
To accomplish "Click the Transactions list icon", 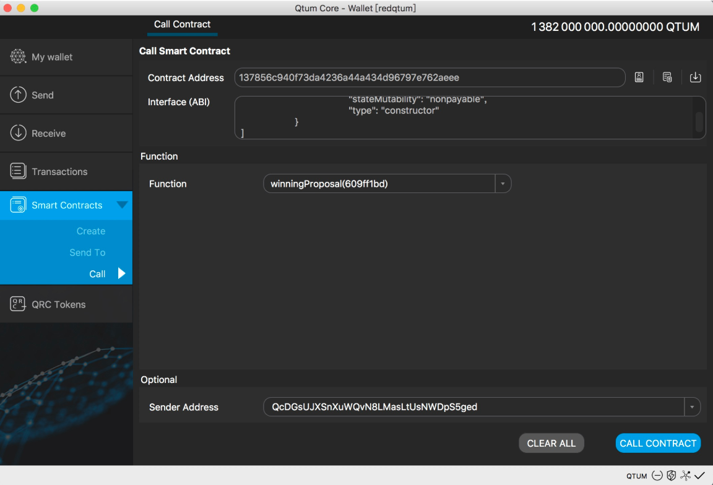I will (18, 171).
